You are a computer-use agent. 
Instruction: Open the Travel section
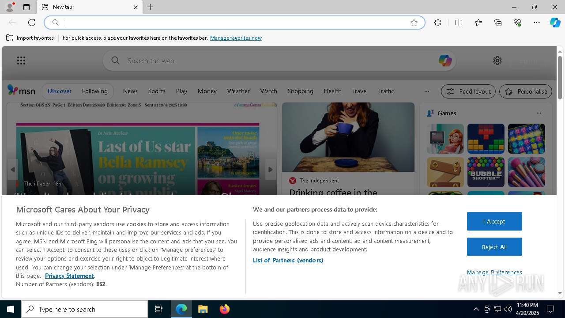coord(360,91)
